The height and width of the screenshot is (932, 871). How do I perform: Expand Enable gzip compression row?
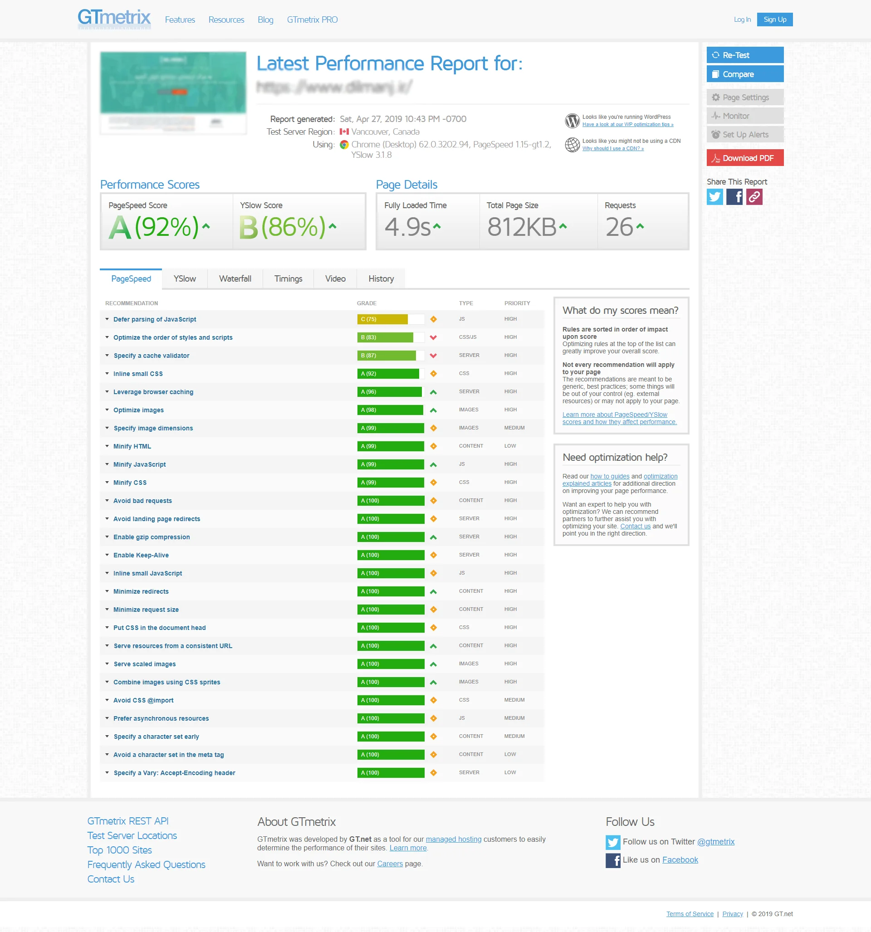pos(151,537)
